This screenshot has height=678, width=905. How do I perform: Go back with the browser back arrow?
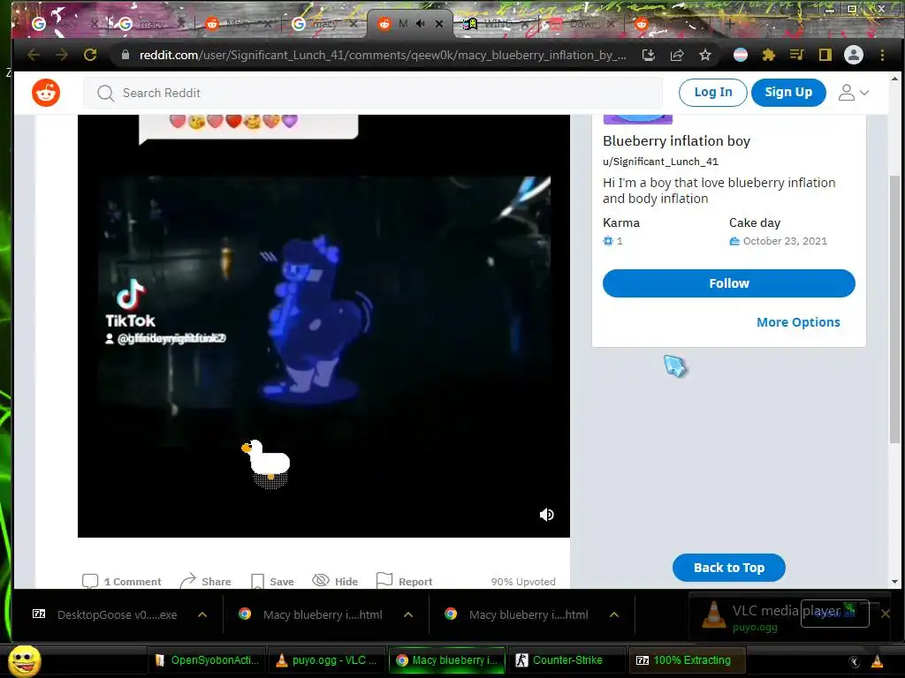(x=34, y=55)
